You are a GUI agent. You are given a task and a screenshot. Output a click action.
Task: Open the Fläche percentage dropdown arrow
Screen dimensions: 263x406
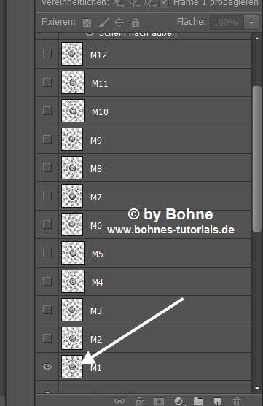(251, 23)
